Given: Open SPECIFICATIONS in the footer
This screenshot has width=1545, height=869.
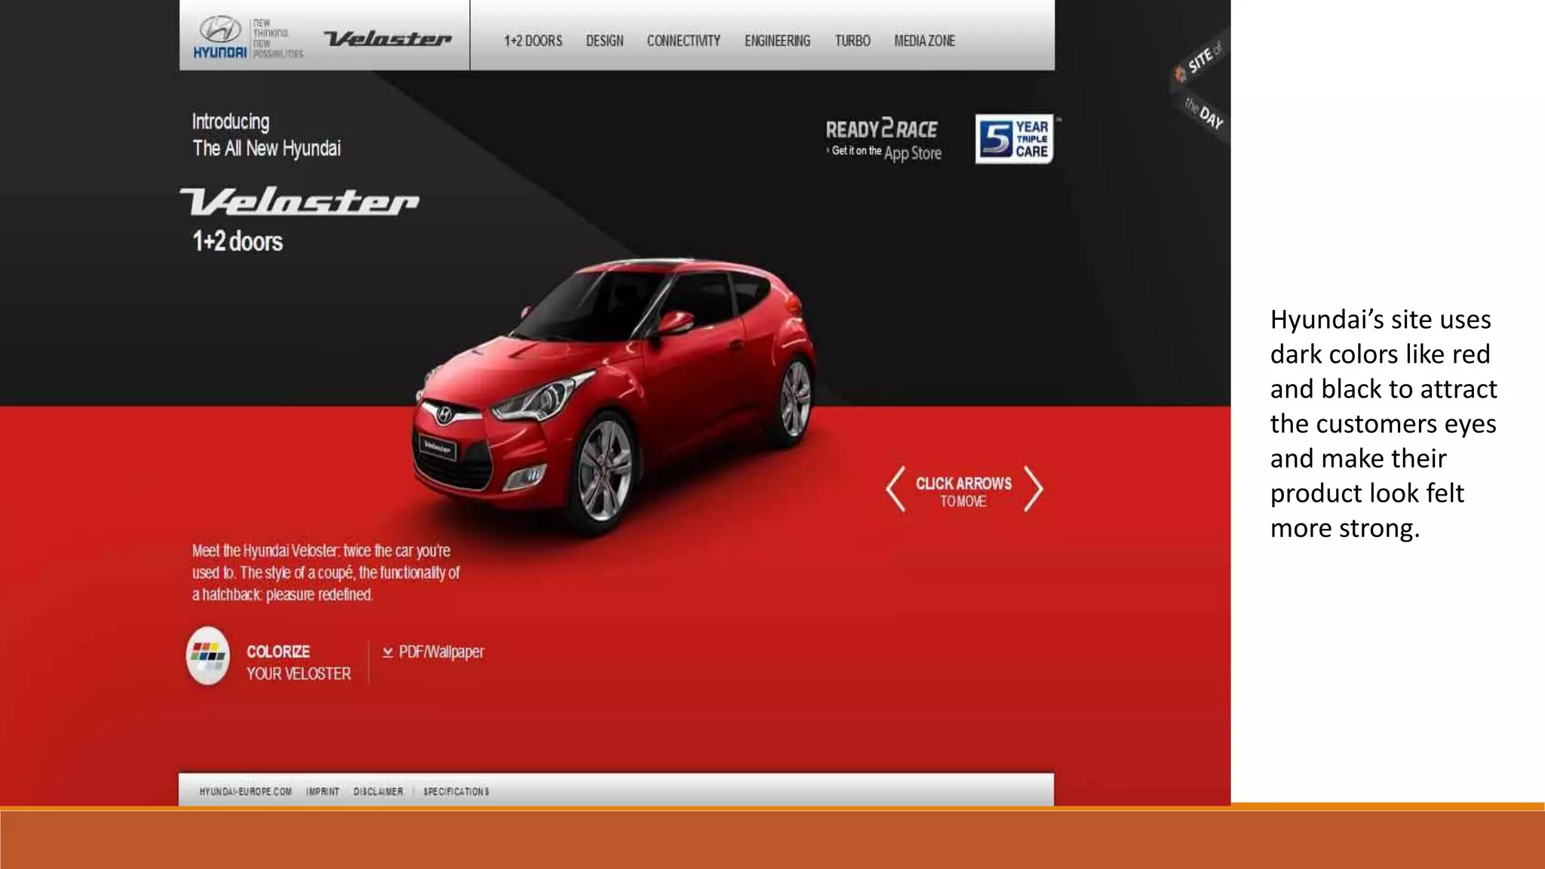Looking at the screenshot, I should 456,791.
